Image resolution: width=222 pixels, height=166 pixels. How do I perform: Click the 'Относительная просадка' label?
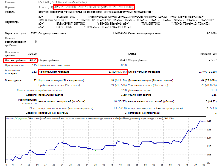pyautogui.click(x=144, y=72)
